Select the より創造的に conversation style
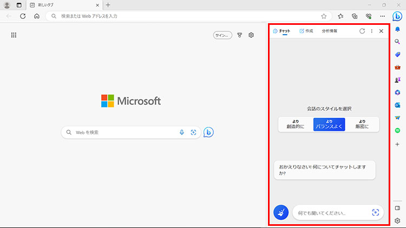Screen dimensions: 406x228 click(x=296, y=124)
